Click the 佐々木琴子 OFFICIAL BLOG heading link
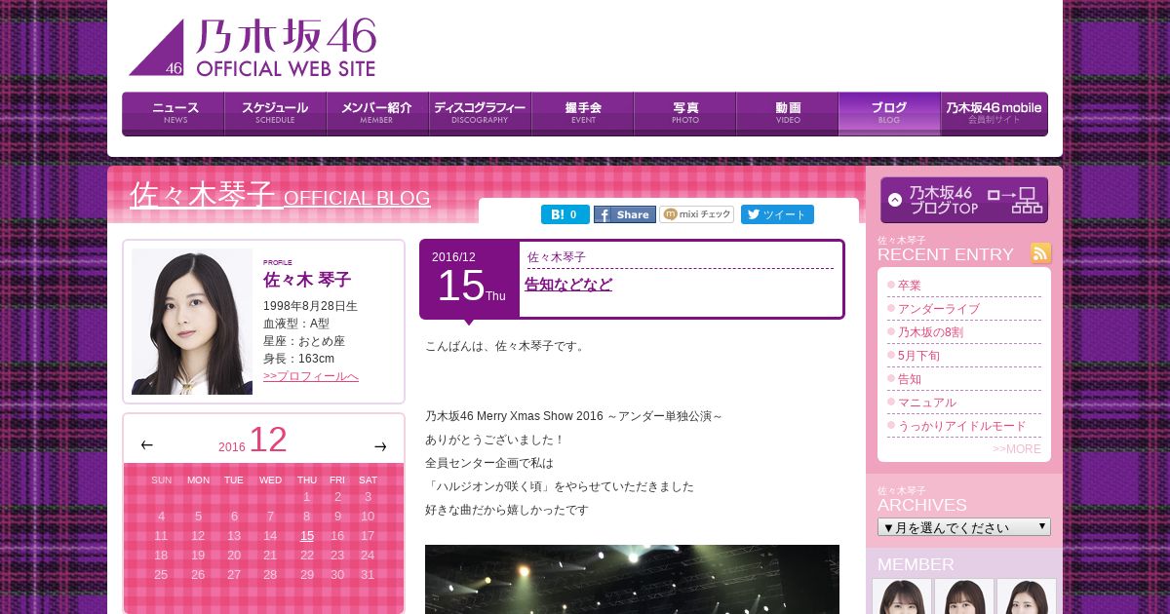This screenshot has width=1170, height=614. click(280, 196)
